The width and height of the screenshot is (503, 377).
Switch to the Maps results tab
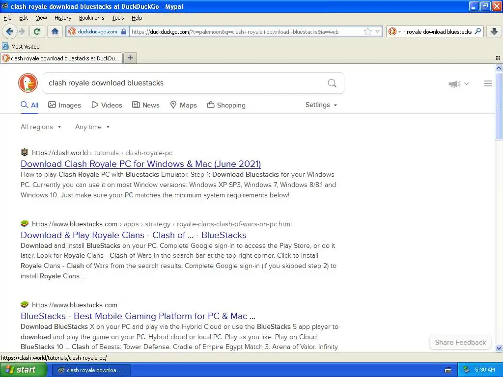pyautogui.click(x=183, y=105)
